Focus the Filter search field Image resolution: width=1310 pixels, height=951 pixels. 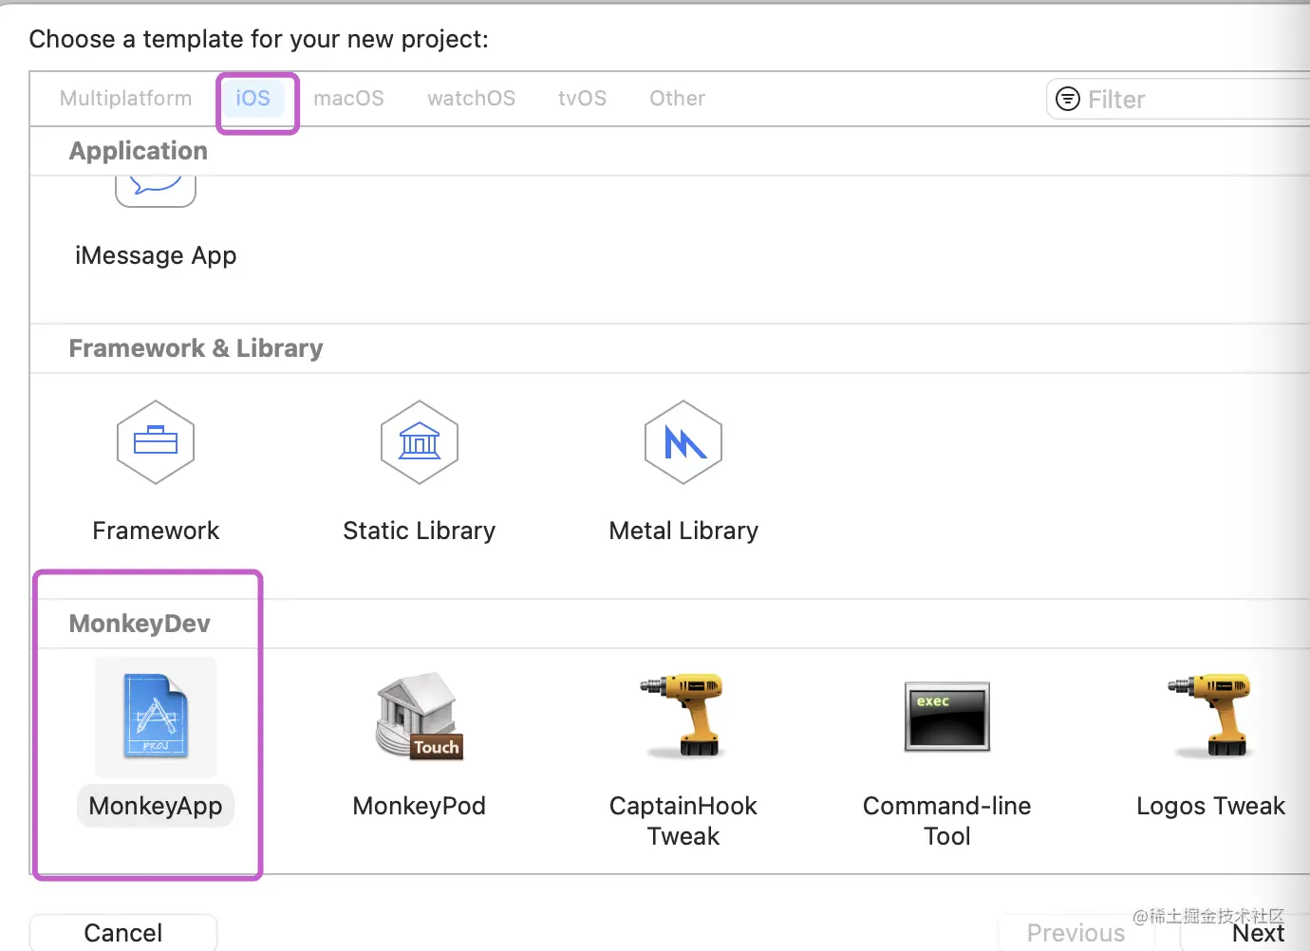tap(1178, 99)
